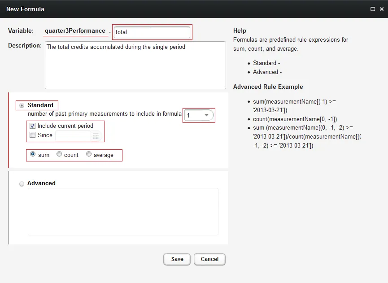Maximize the New Formula dialog

tap(373, 9)
